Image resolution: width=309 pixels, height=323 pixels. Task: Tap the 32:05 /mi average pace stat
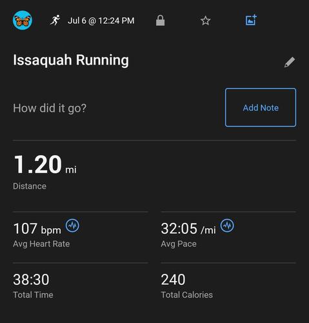pos(188,229)
